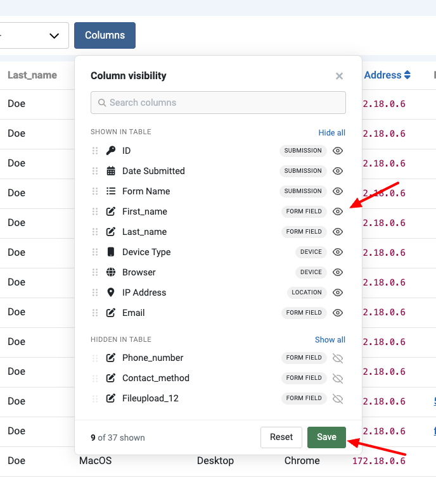Click the edit icon beside First_name
Image resolution: width=436 pixels, height=478 pixels.
click(111, 211)
